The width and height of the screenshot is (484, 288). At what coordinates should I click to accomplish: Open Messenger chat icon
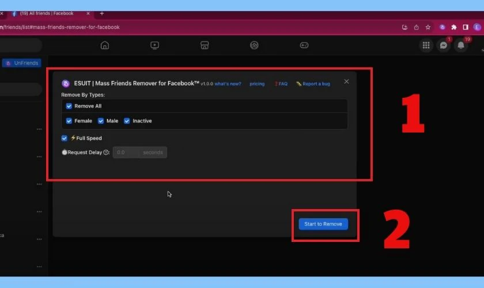[444, 46]
